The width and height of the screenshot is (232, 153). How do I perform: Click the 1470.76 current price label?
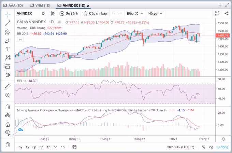coord(223,36)
